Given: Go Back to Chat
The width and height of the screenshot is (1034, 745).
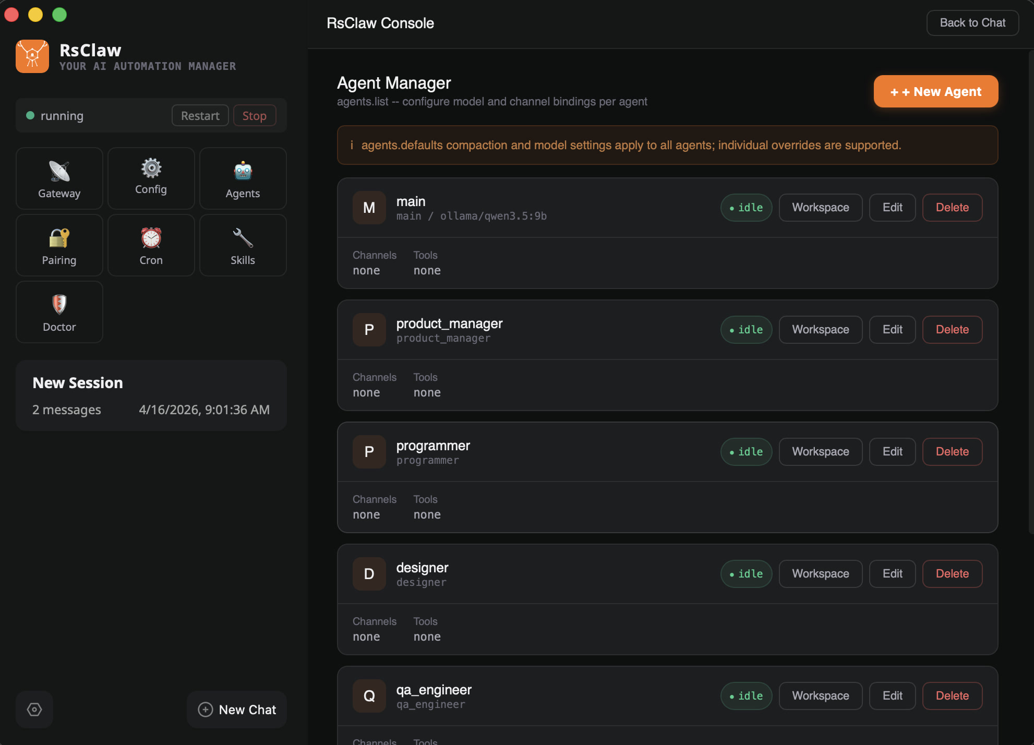Looking at the screenshot, I should [x=972, y=22].
